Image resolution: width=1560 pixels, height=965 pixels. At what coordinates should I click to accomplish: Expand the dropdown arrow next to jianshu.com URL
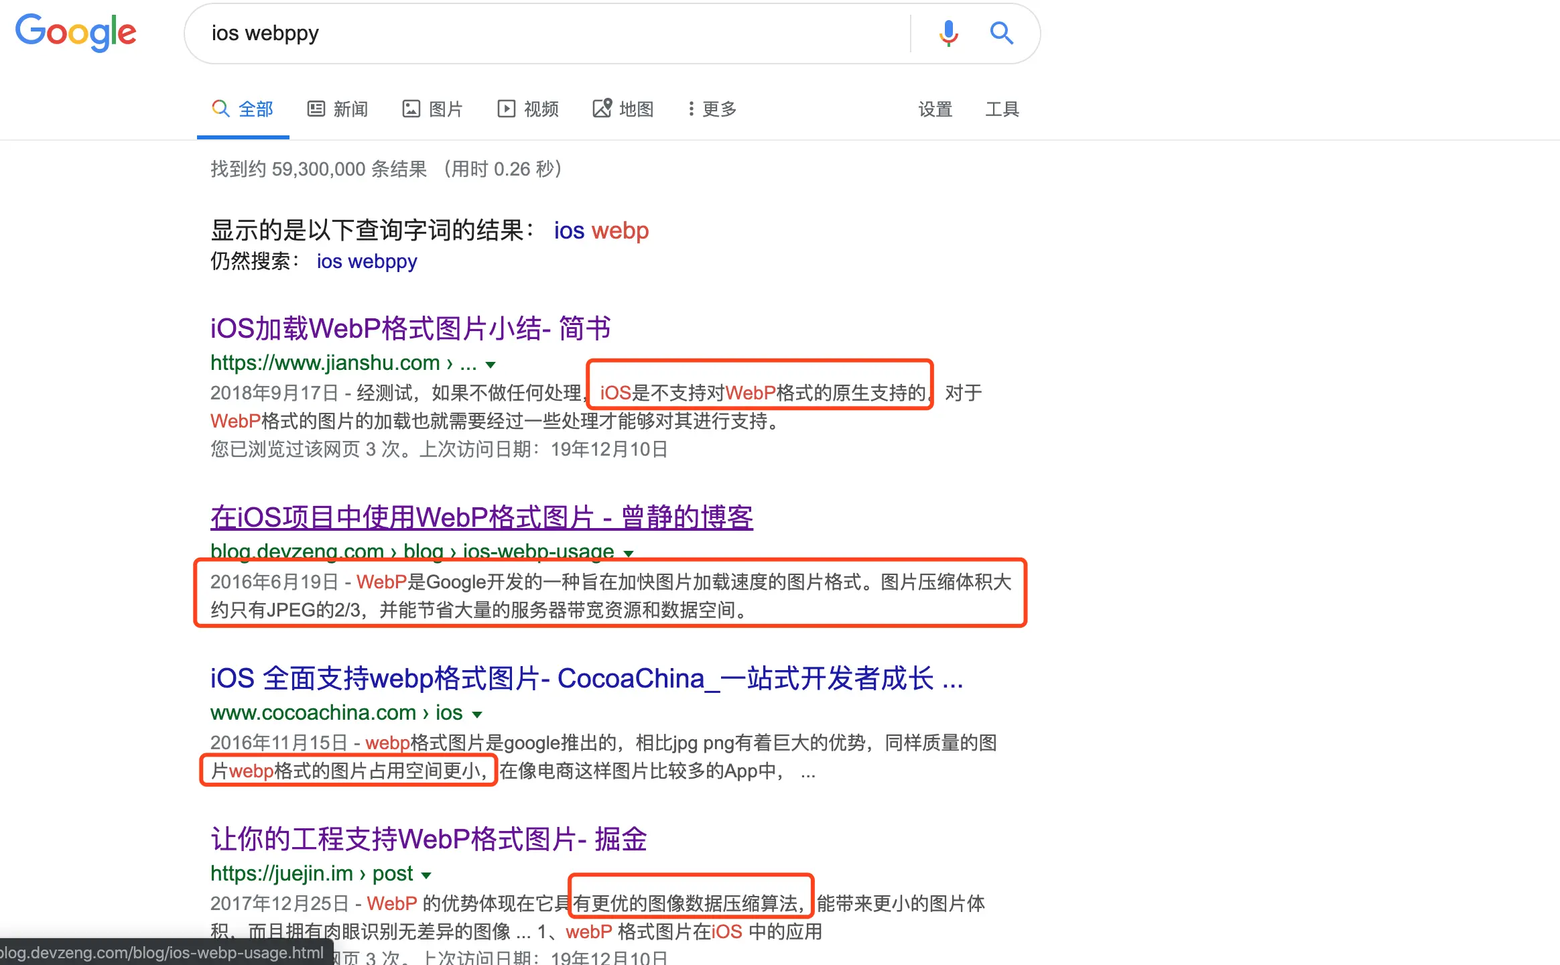click(x=491, y=365)
